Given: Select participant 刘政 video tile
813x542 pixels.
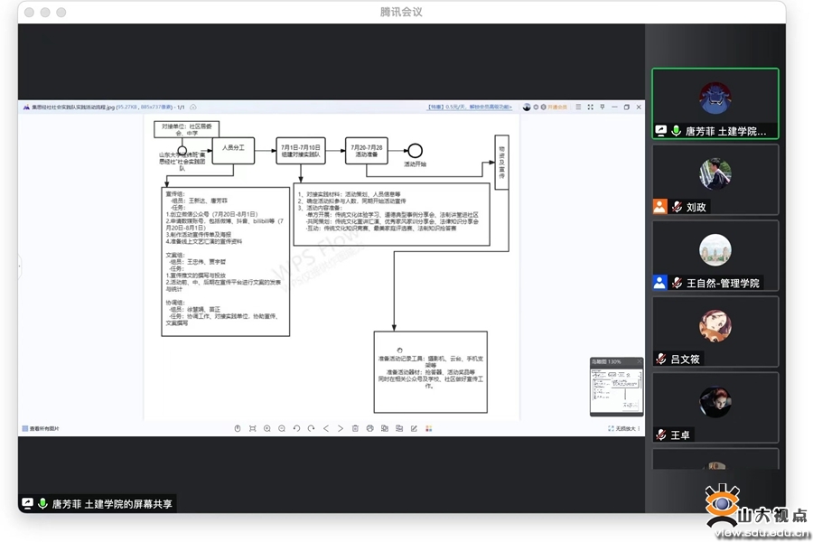Looking at the screenshot, I should click(x=715, y=180).
